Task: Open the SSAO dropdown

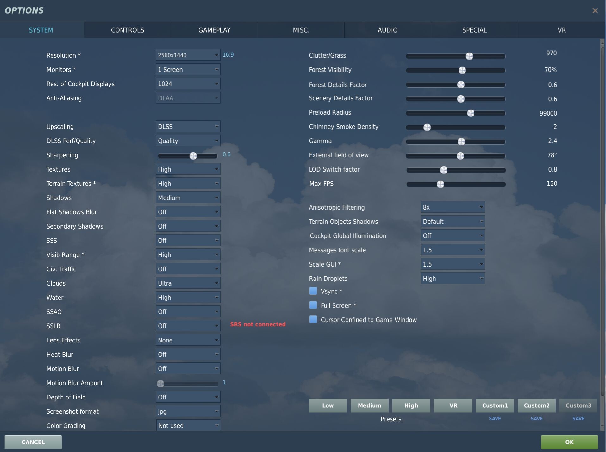Action: click(188, 311)
